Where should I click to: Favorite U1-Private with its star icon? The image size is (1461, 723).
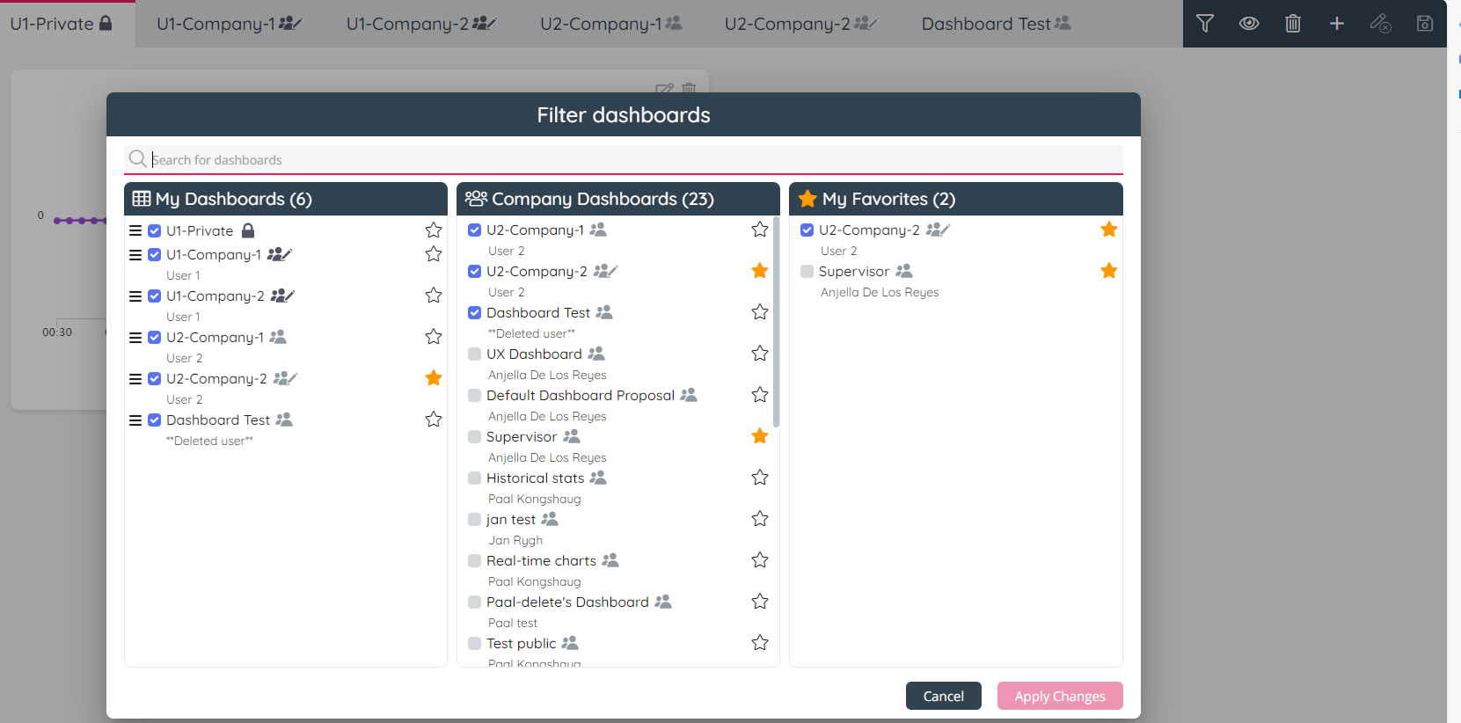(x=434, y=230)
